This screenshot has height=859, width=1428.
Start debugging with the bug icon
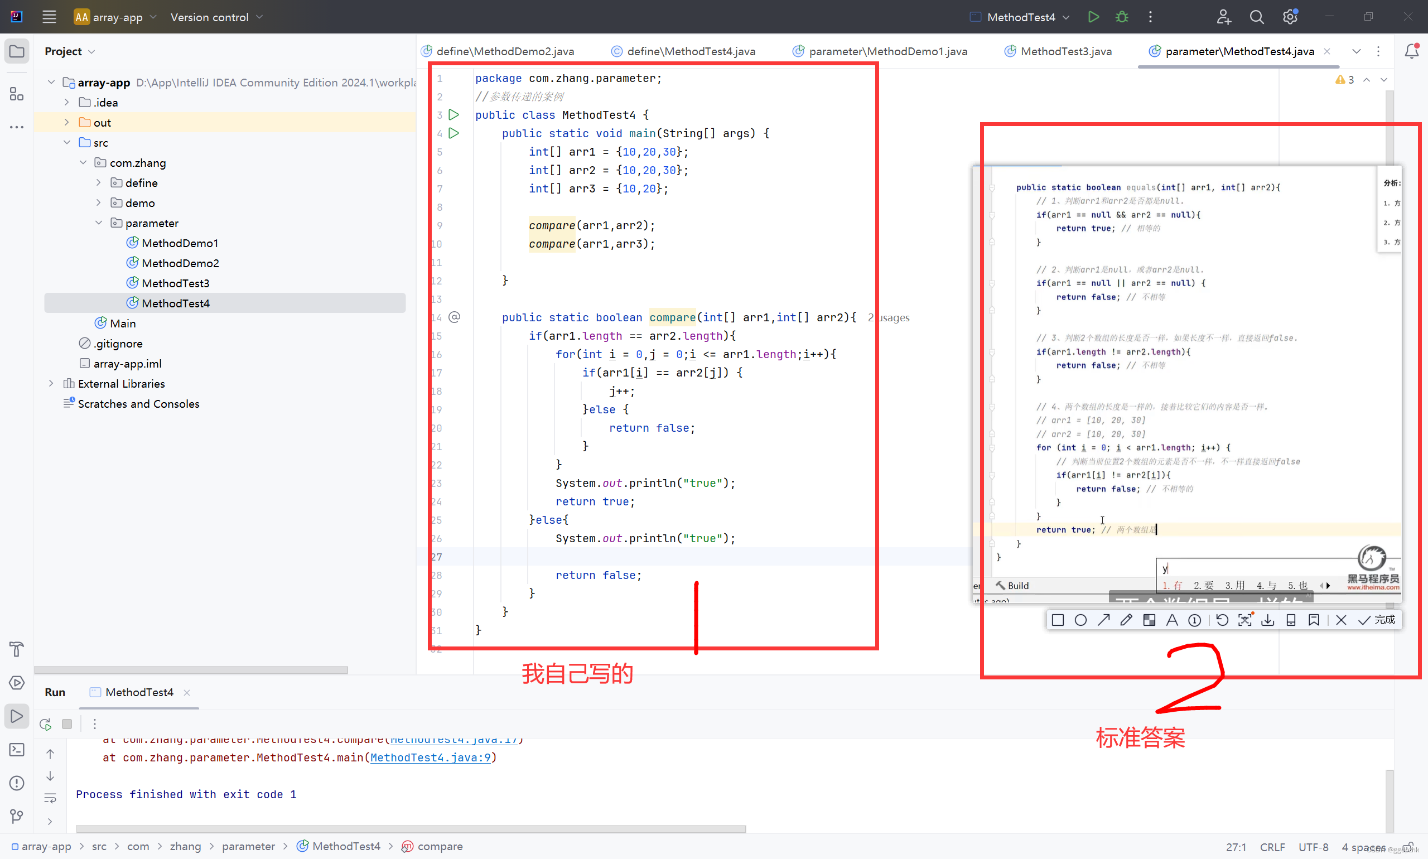(x=1122, y=17)
